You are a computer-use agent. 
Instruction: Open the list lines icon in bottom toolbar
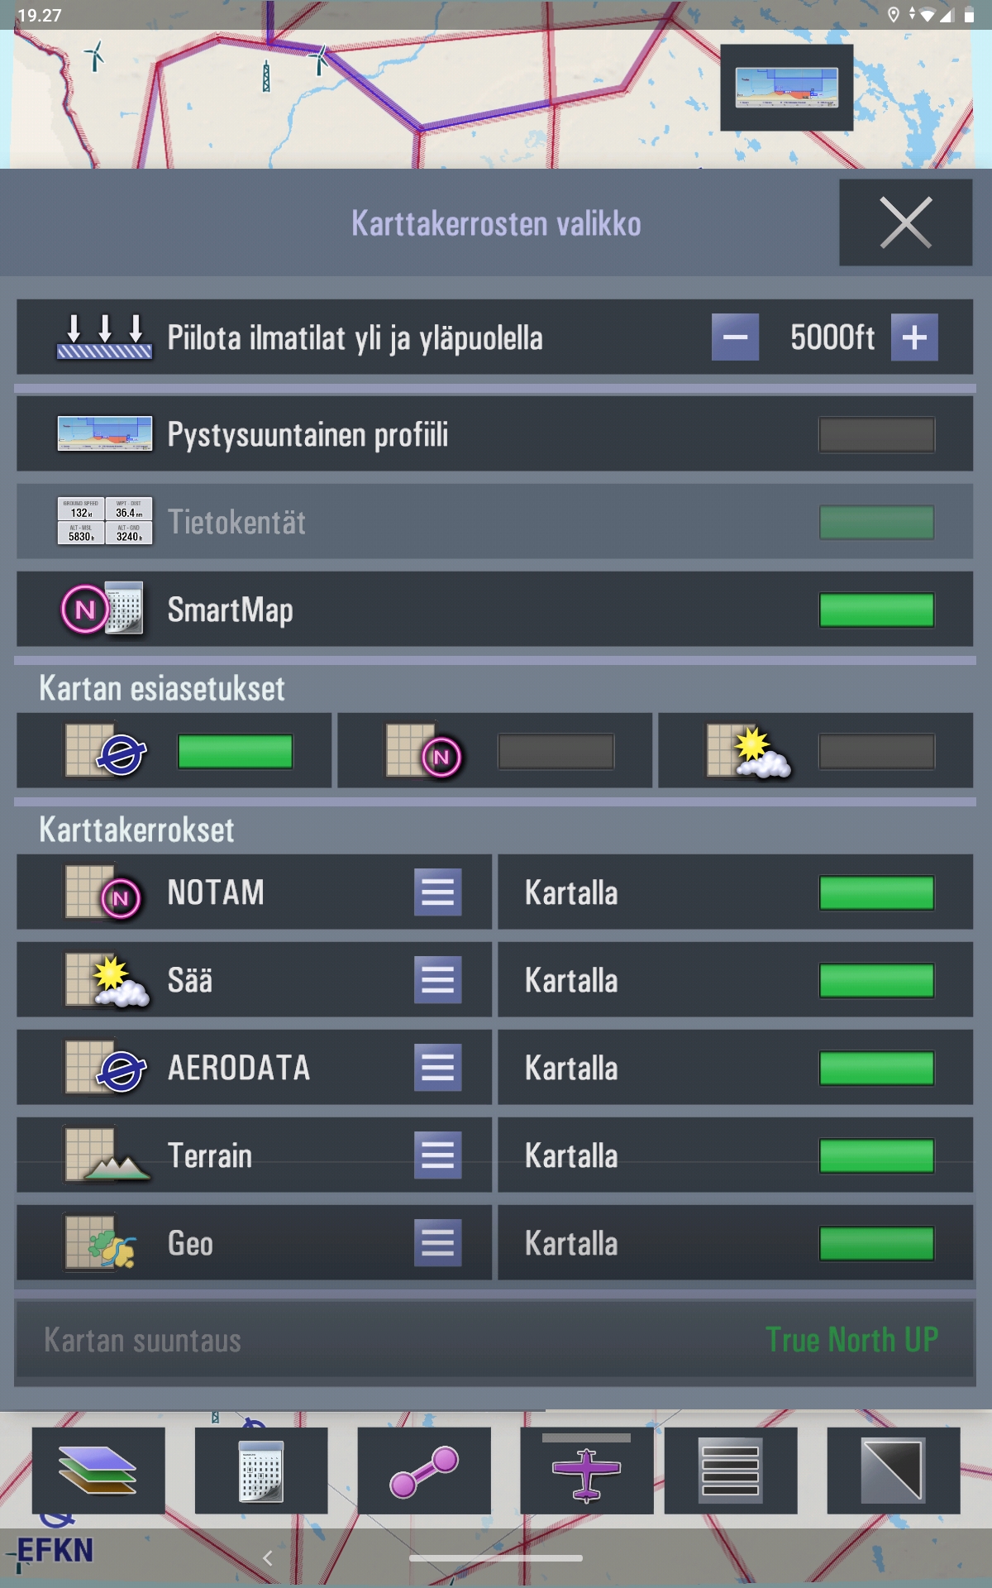tap(731, 1470)
